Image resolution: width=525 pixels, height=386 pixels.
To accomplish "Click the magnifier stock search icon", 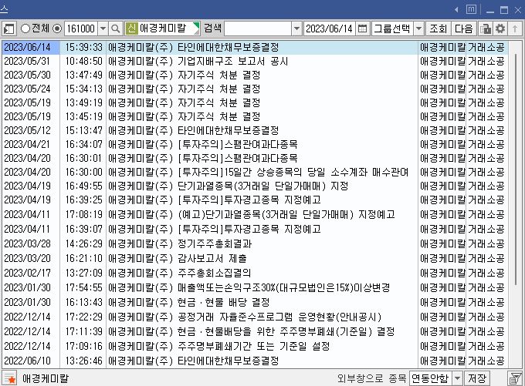I will [x=116, y=29].
